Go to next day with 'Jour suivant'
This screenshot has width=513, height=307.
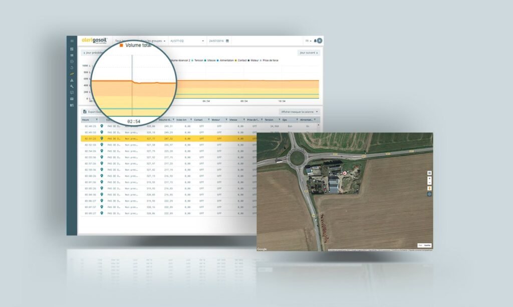309,52
